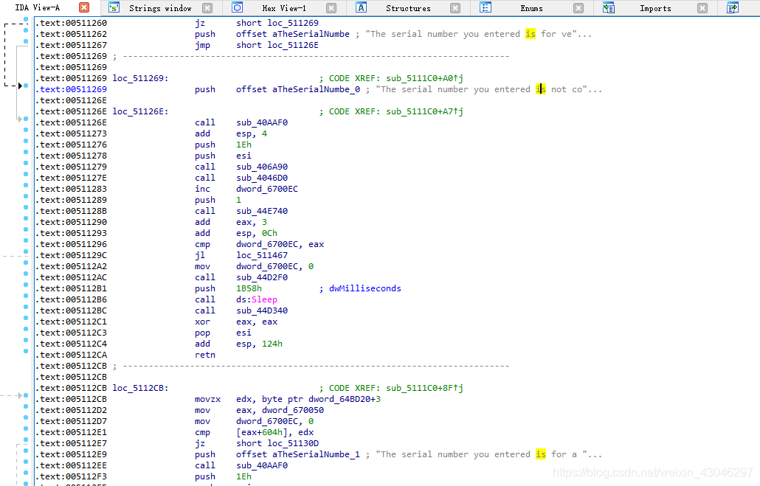Screen dimensions: 760x486
Task: Close the Imports tab
Action: [x=702, y=8]
